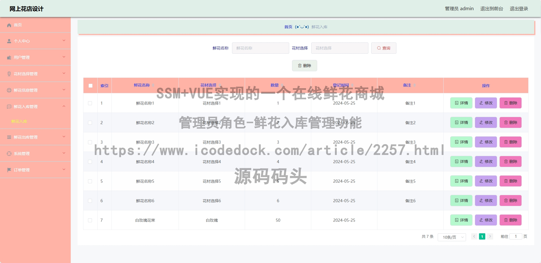The height and width of the screenshot is (263, 541).
Task: Click 删除 for row 鲜花名称6
Action: [510, 201]
